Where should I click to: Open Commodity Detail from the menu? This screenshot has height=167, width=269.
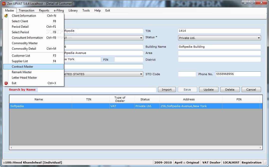(34, 48)
